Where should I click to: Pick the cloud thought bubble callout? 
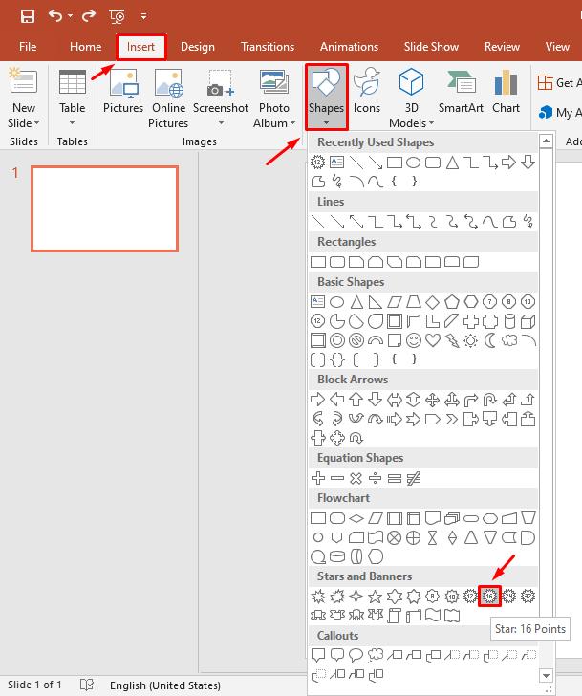click(376, 655)
